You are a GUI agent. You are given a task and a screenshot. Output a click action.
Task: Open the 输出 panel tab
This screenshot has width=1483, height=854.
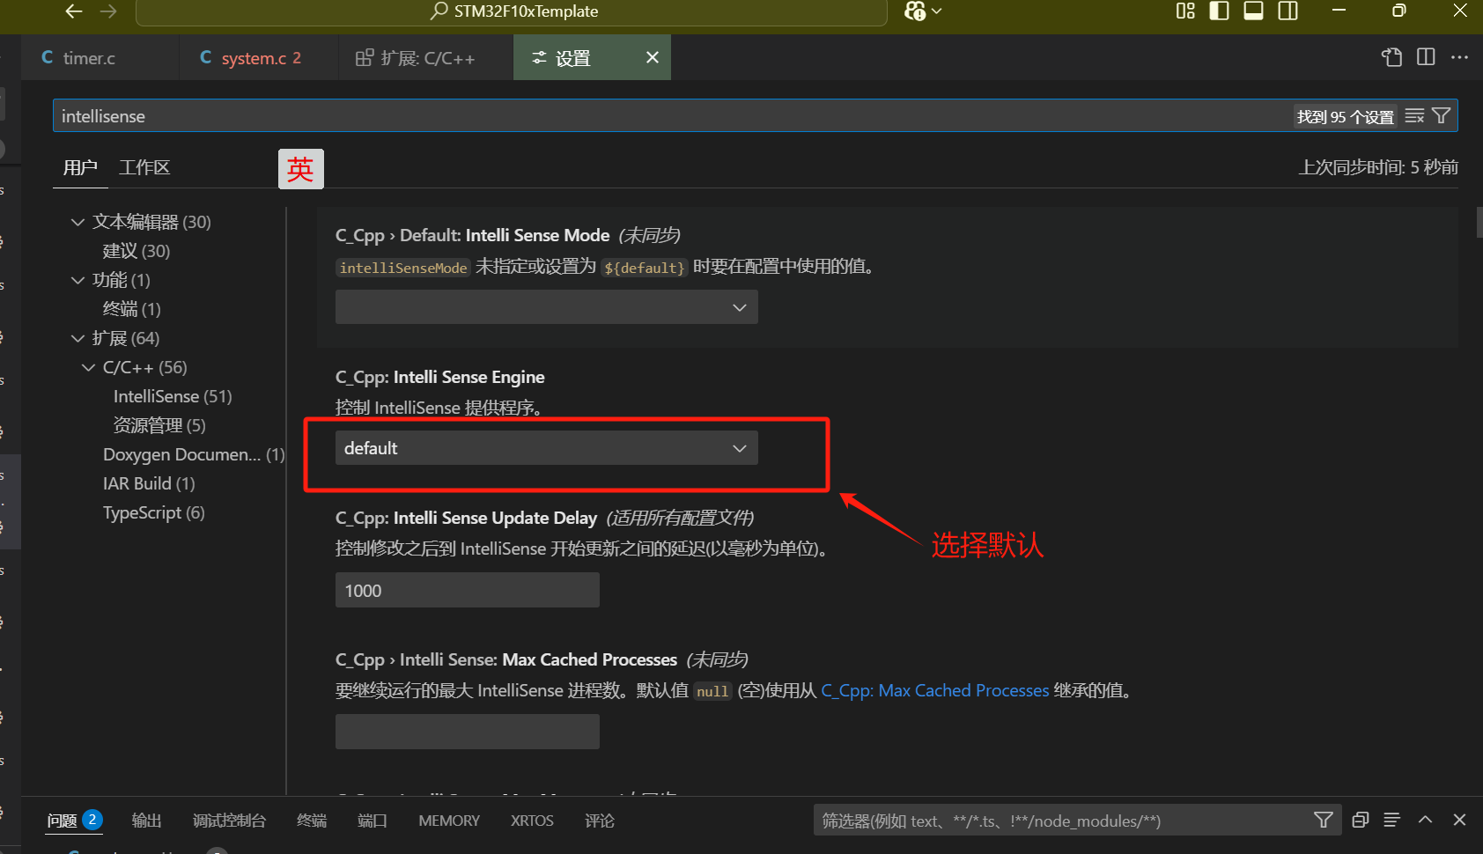click(x=146, y=821)
